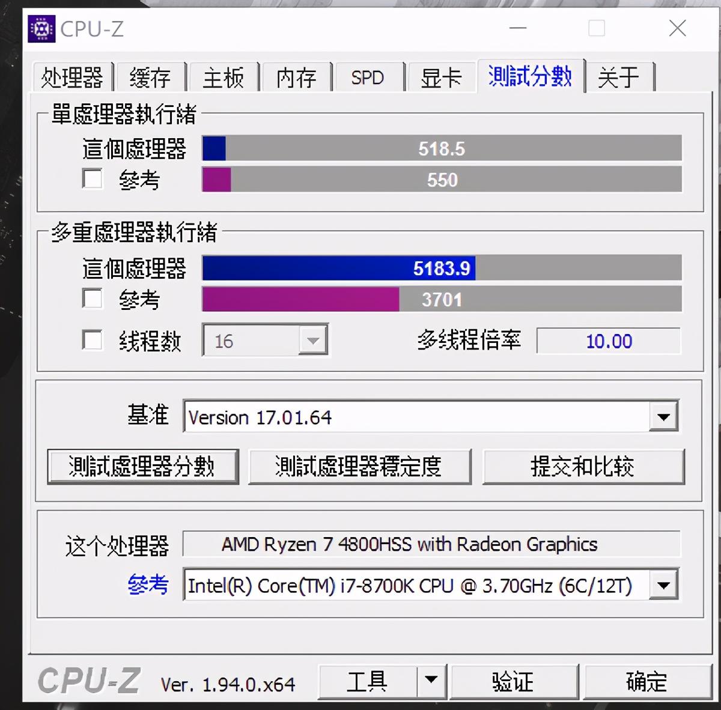Click the 测试處理器分數 button
This screenshot has height=710, width=721.
143,466
